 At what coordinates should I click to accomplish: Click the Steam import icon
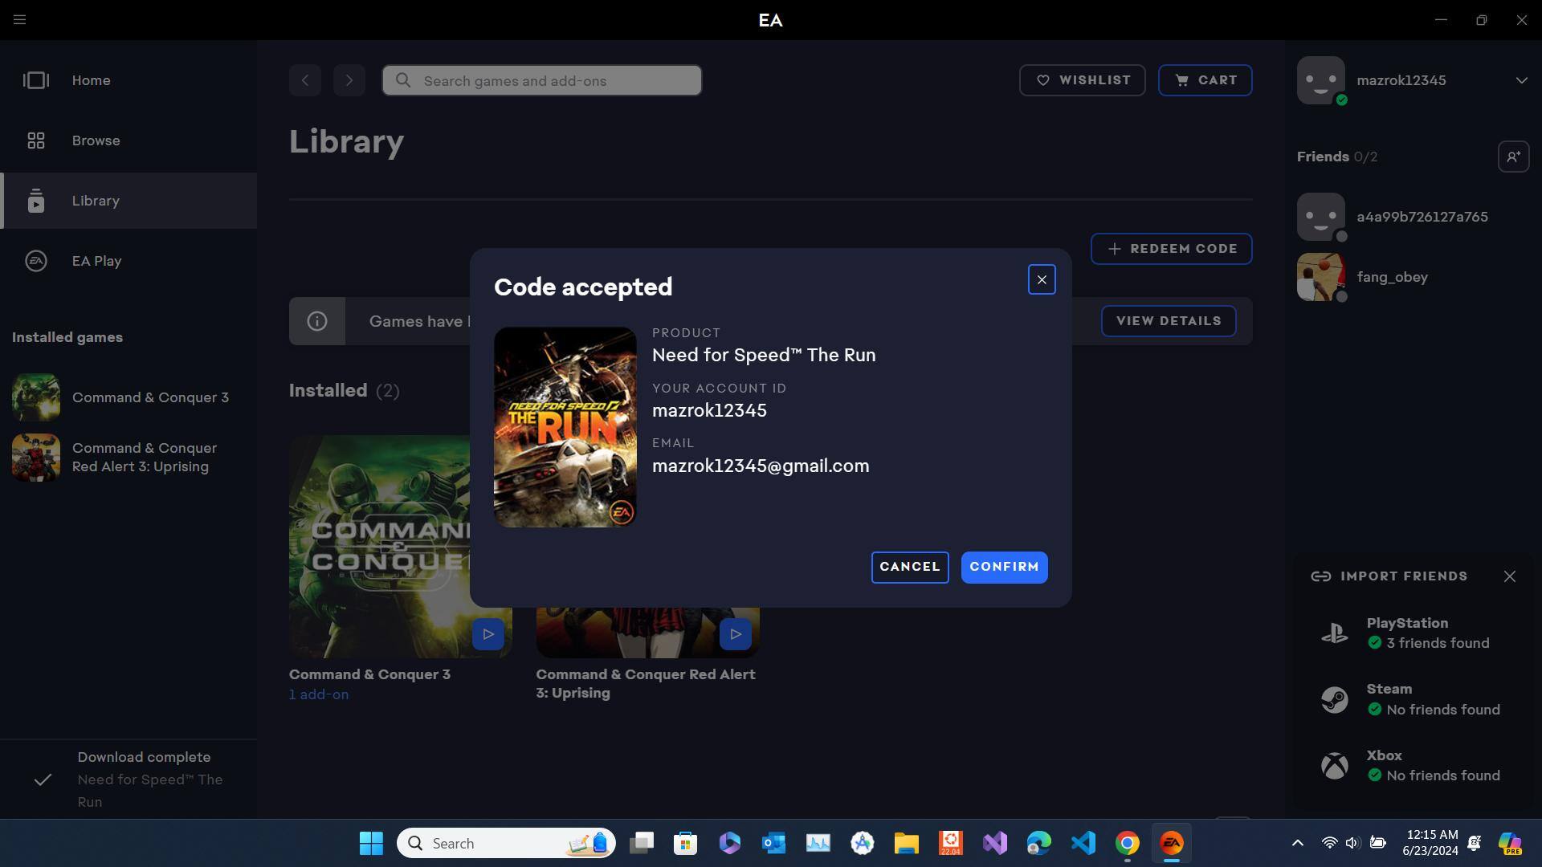pyautogui.click(x=1335, y=699)
